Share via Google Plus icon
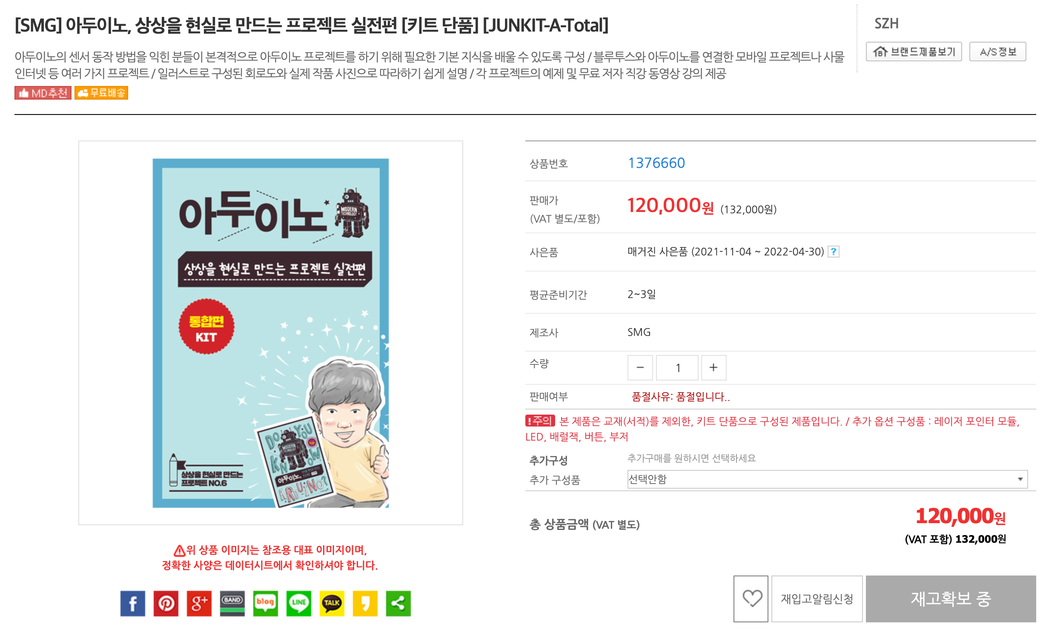The height and width of the screenshot is (630, 1043). point(199,603)
